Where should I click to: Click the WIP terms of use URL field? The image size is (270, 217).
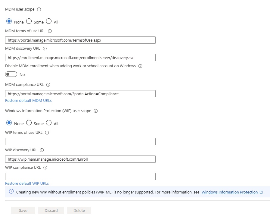pos(80,142)
